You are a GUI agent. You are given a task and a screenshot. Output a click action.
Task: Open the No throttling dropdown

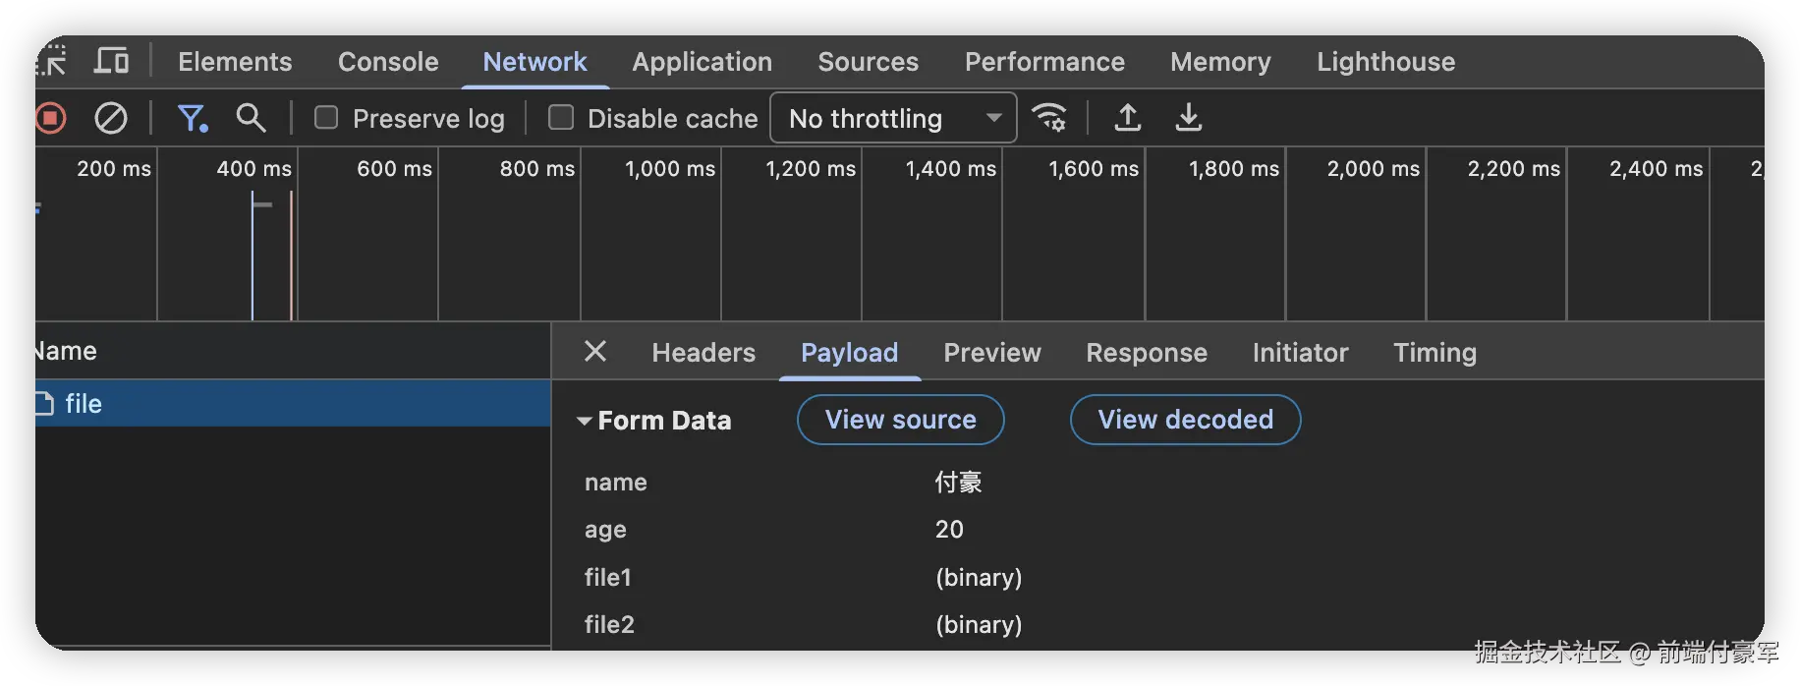point(893,119)
